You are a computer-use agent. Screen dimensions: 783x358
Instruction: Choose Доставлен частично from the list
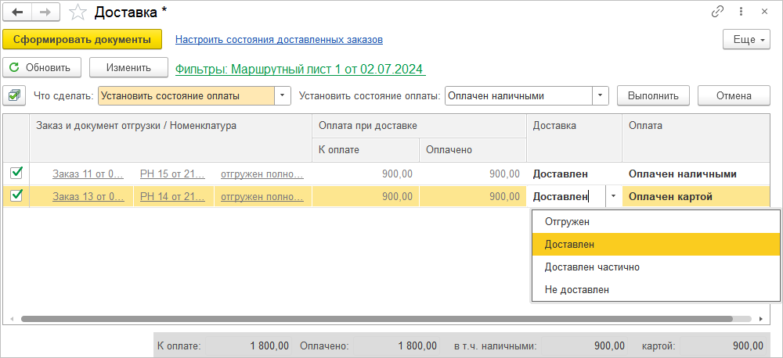point(592,267)
